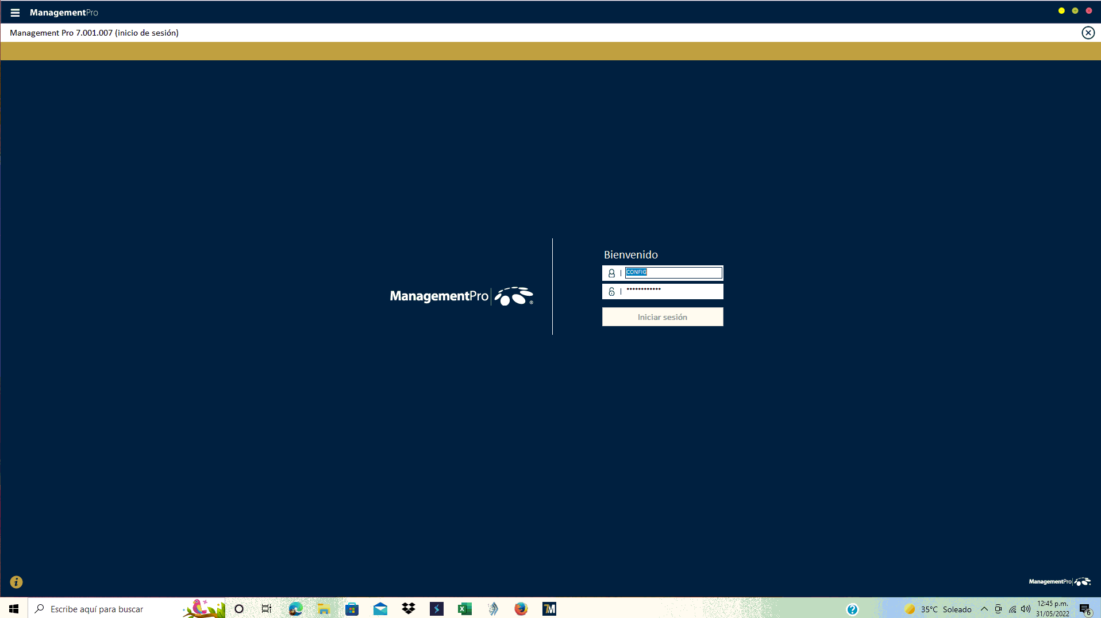Click the small ManagementPro logo at bottom-right

click(1059, 582)
